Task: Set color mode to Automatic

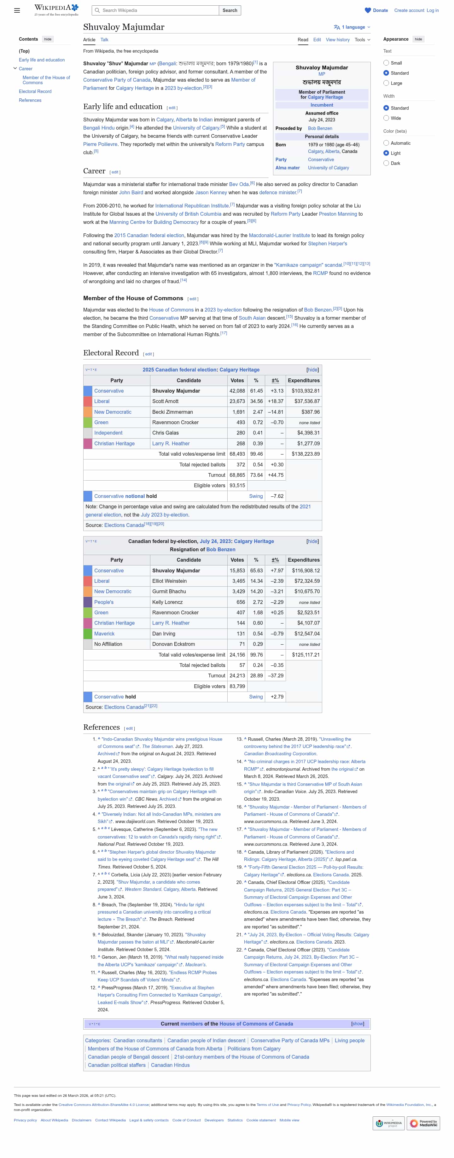Action: pos(386,143)
